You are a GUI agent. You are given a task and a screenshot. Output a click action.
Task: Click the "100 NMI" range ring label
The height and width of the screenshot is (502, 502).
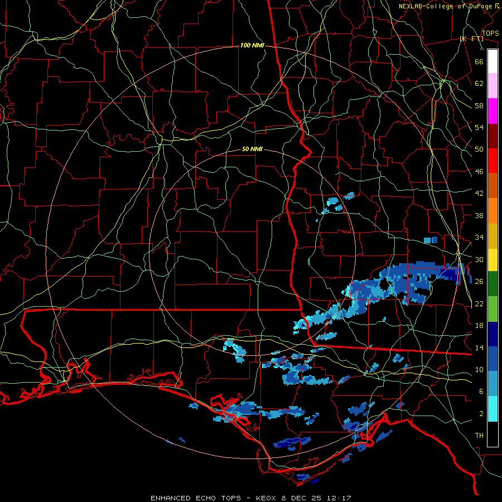pyautogui.click(x=252, y=46)
